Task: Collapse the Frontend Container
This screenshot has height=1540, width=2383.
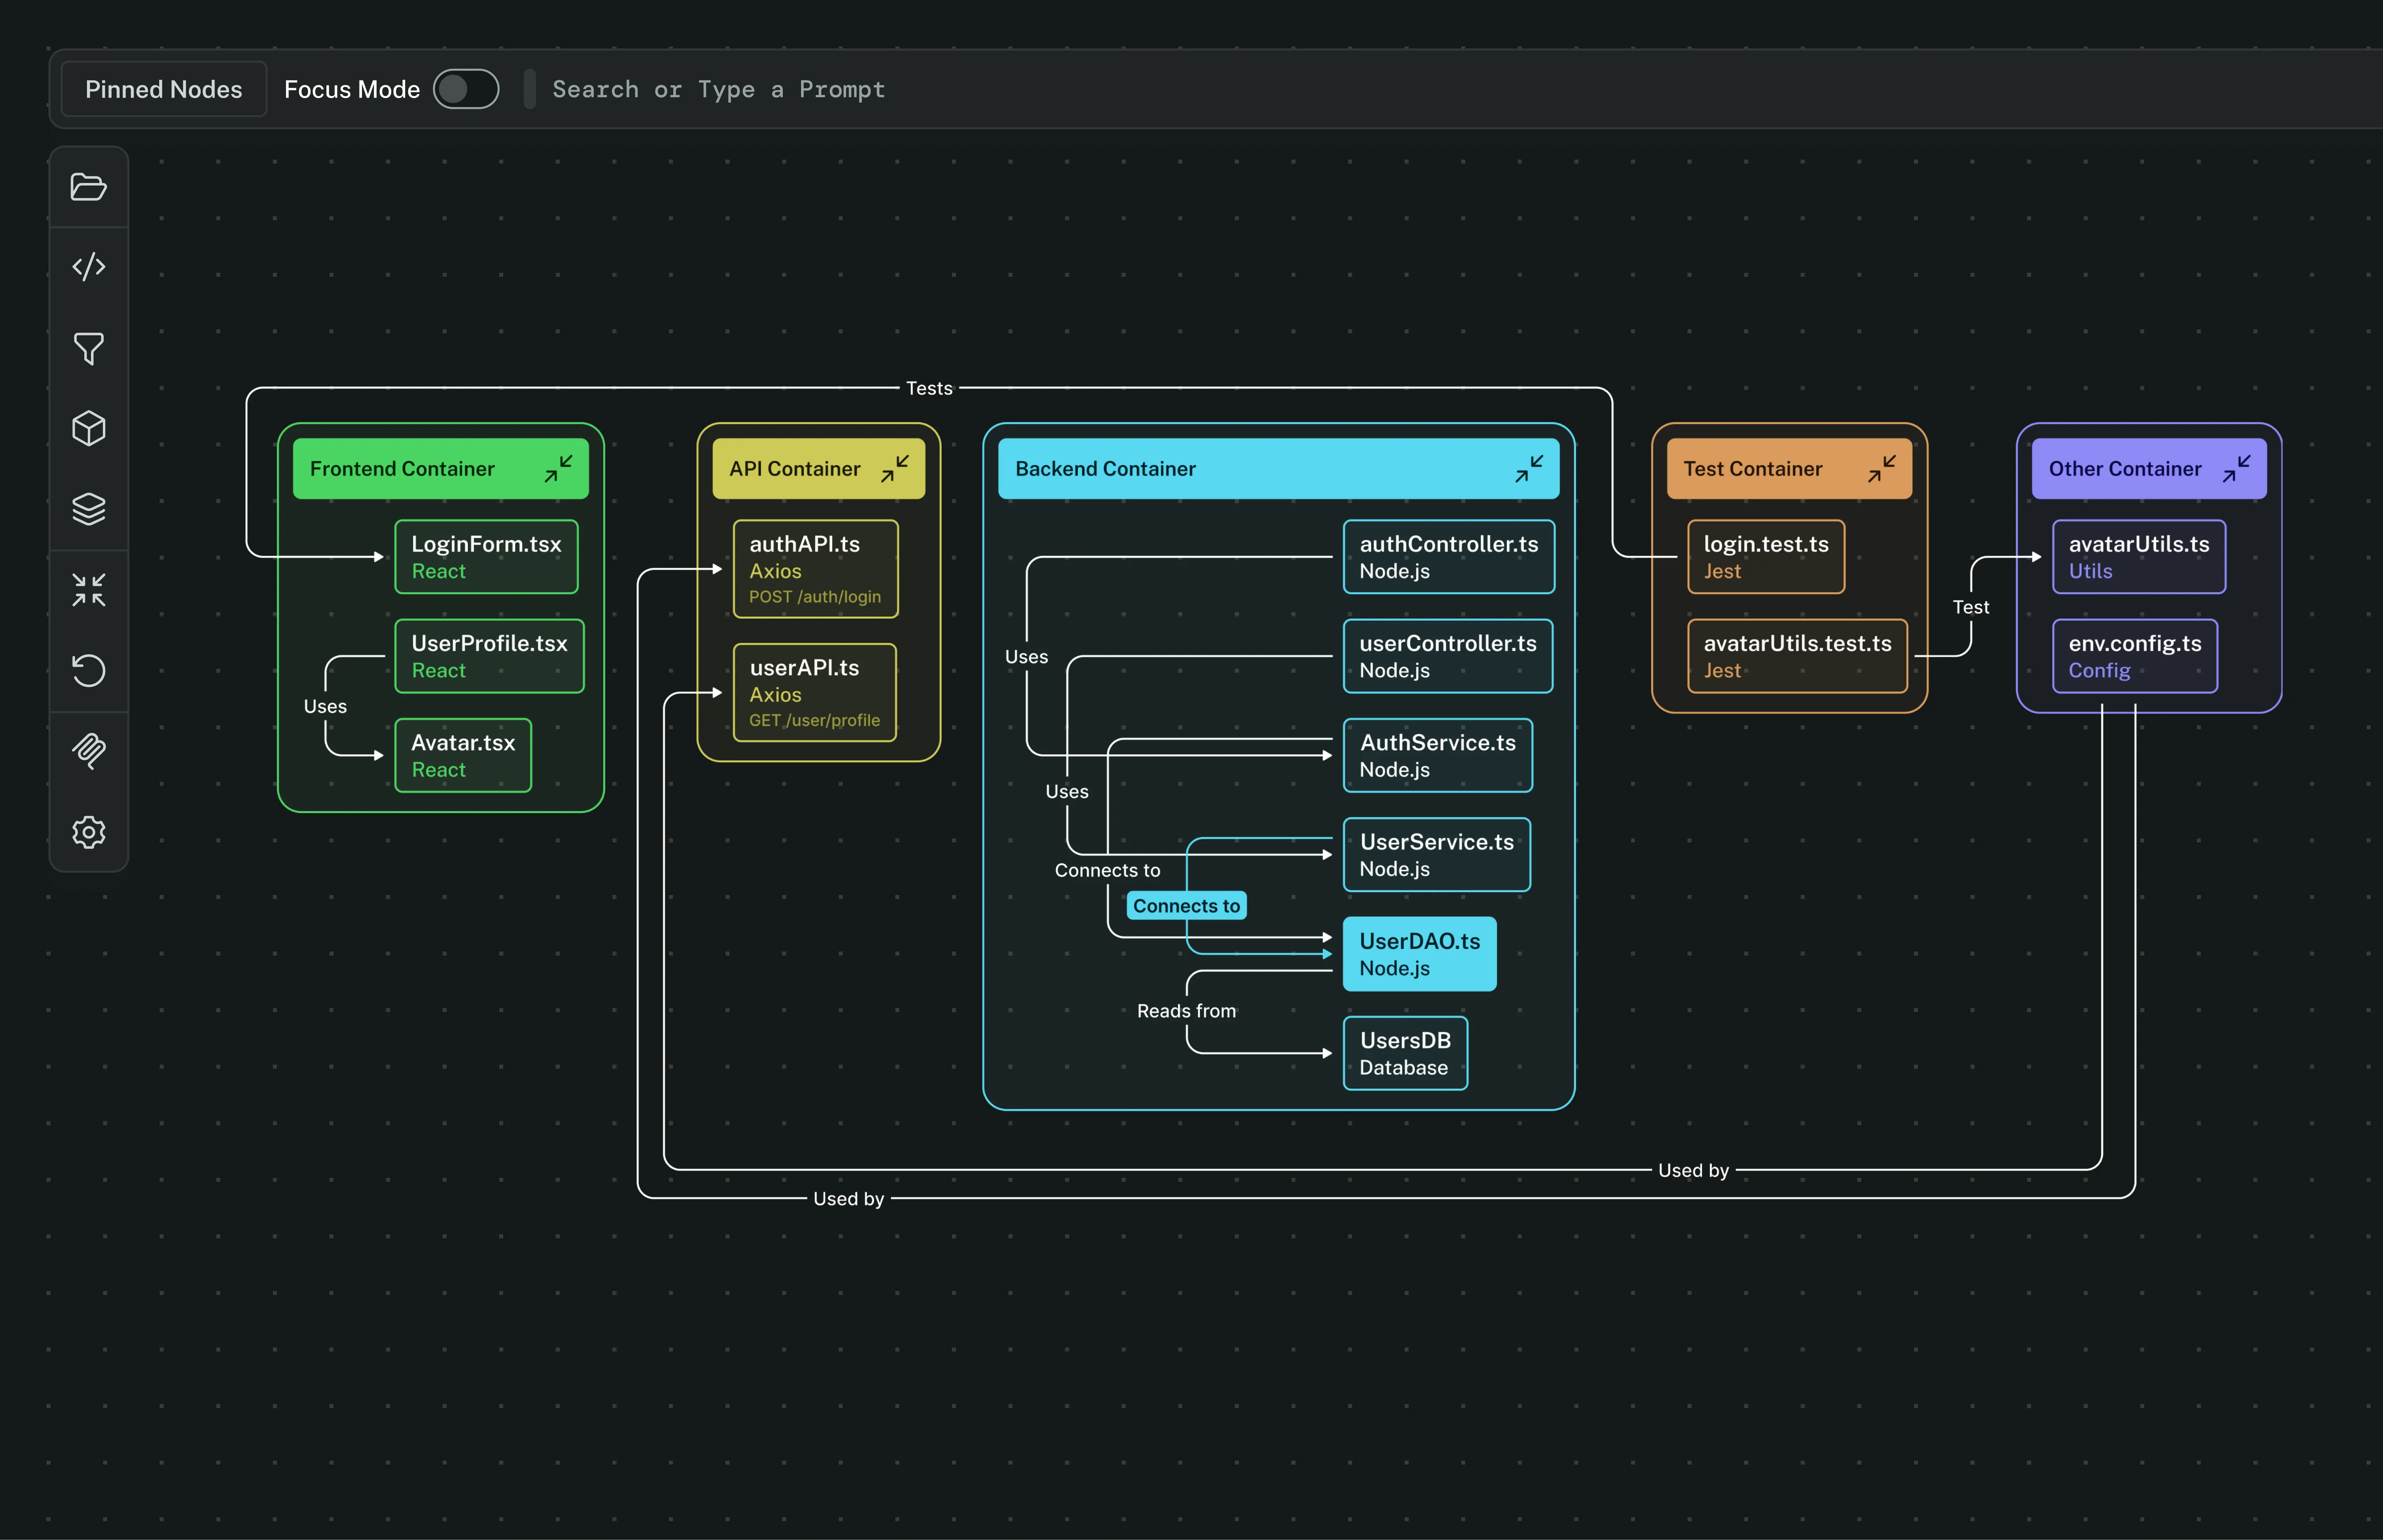Action: pos(558,468)
